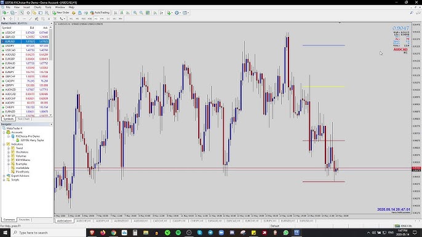Zoom in on the chart
Screen dimensions: 422x237
point(135,13)
